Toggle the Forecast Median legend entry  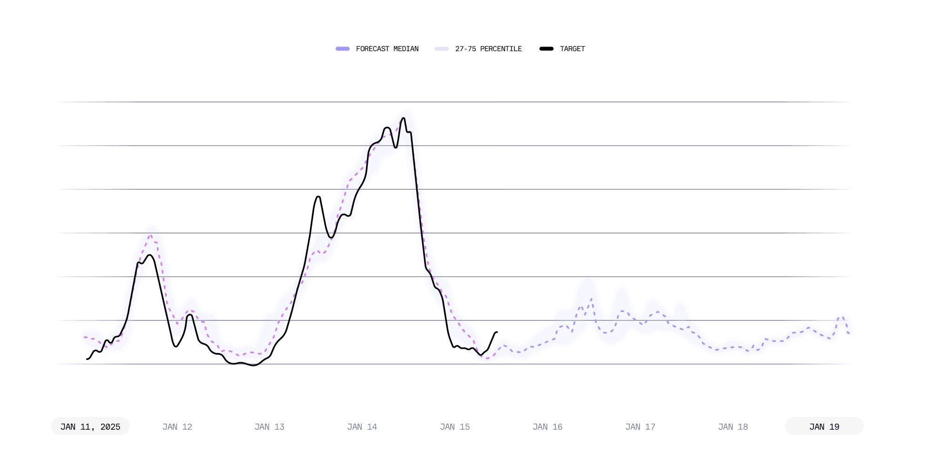coord(377,49)
